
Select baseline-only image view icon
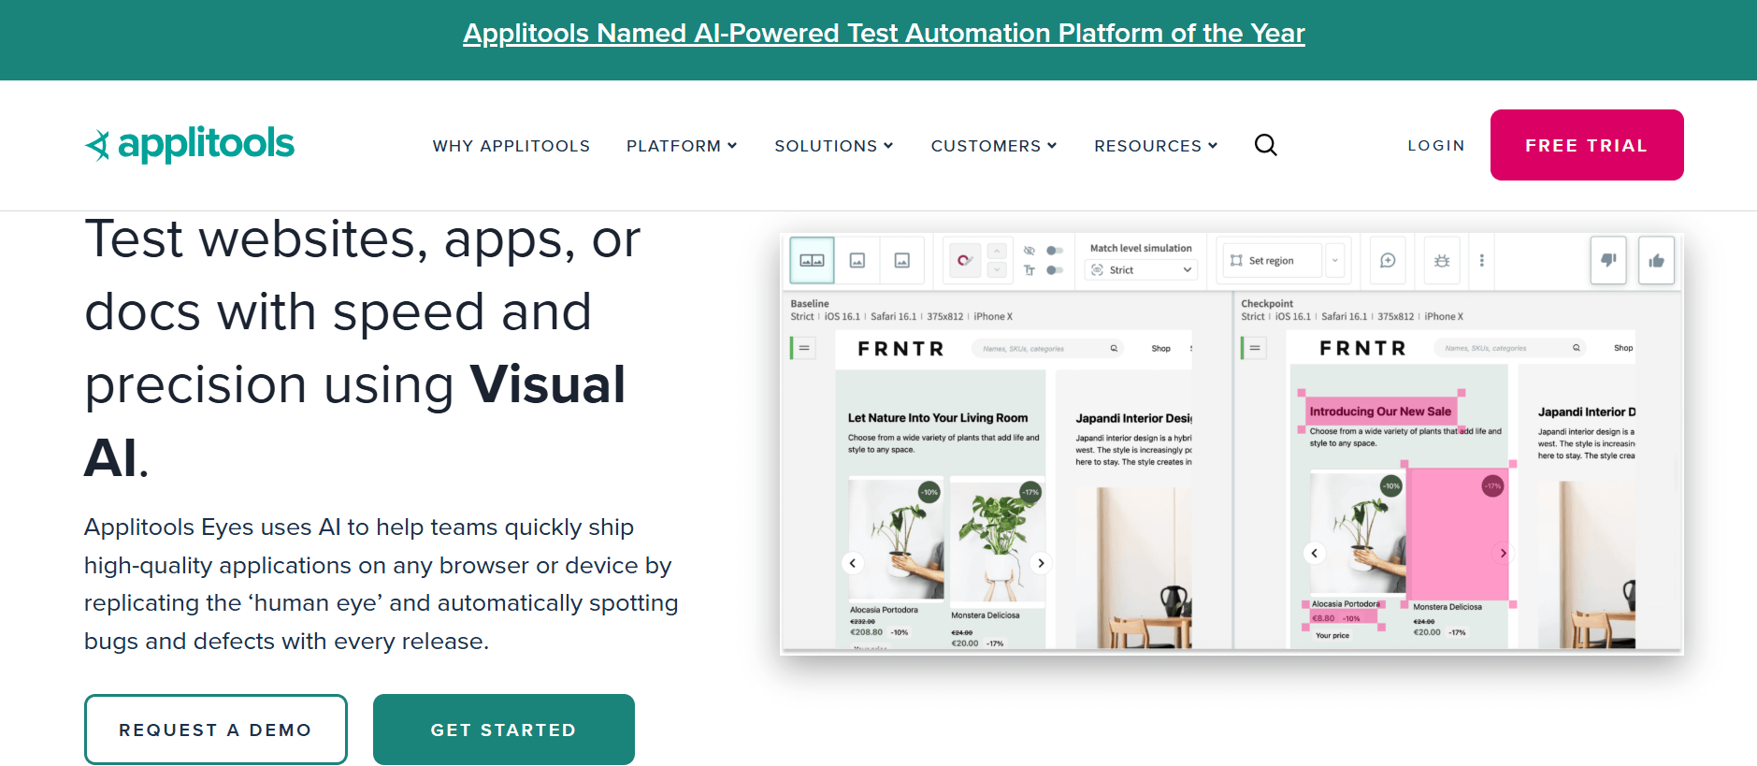[x=857, y=260]
